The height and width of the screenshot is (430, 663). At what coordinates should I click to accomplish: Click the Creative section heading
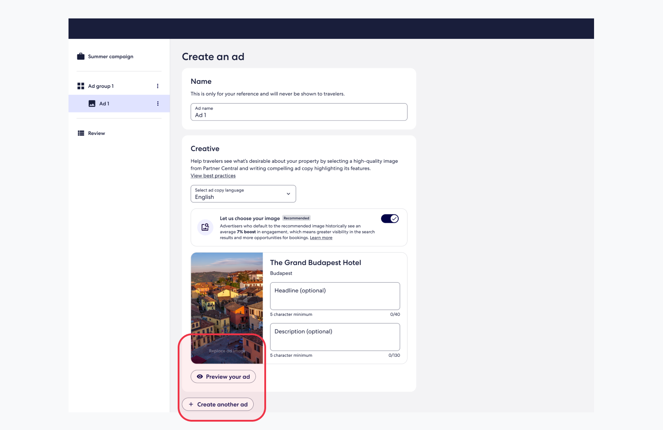pos(205,149)
